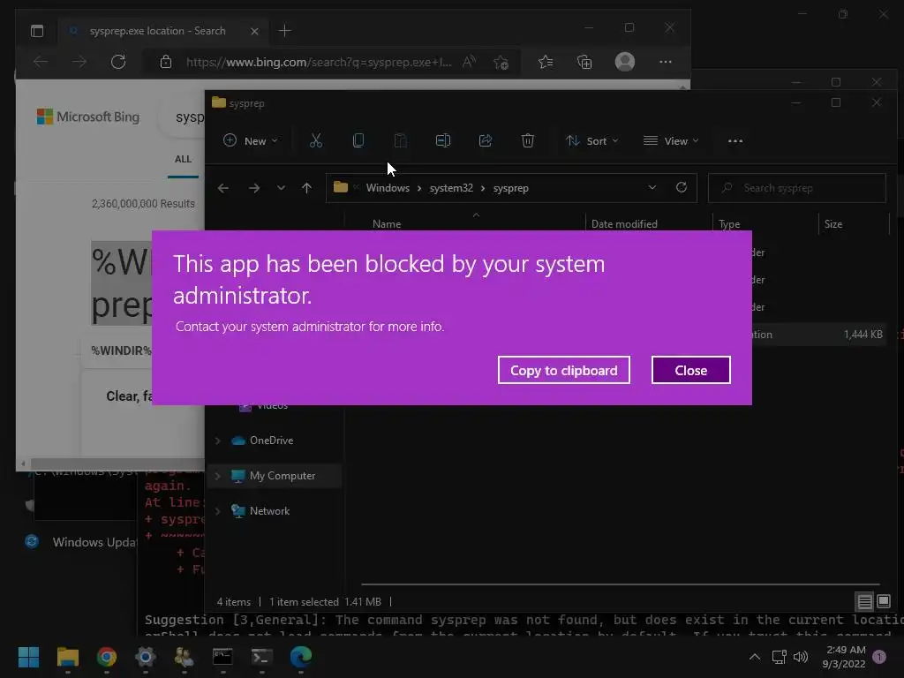Sort by Name column header

tap(387, 223)
